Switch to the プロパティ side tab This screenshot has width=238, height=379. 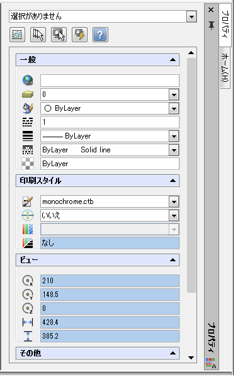tap(225, 25)
